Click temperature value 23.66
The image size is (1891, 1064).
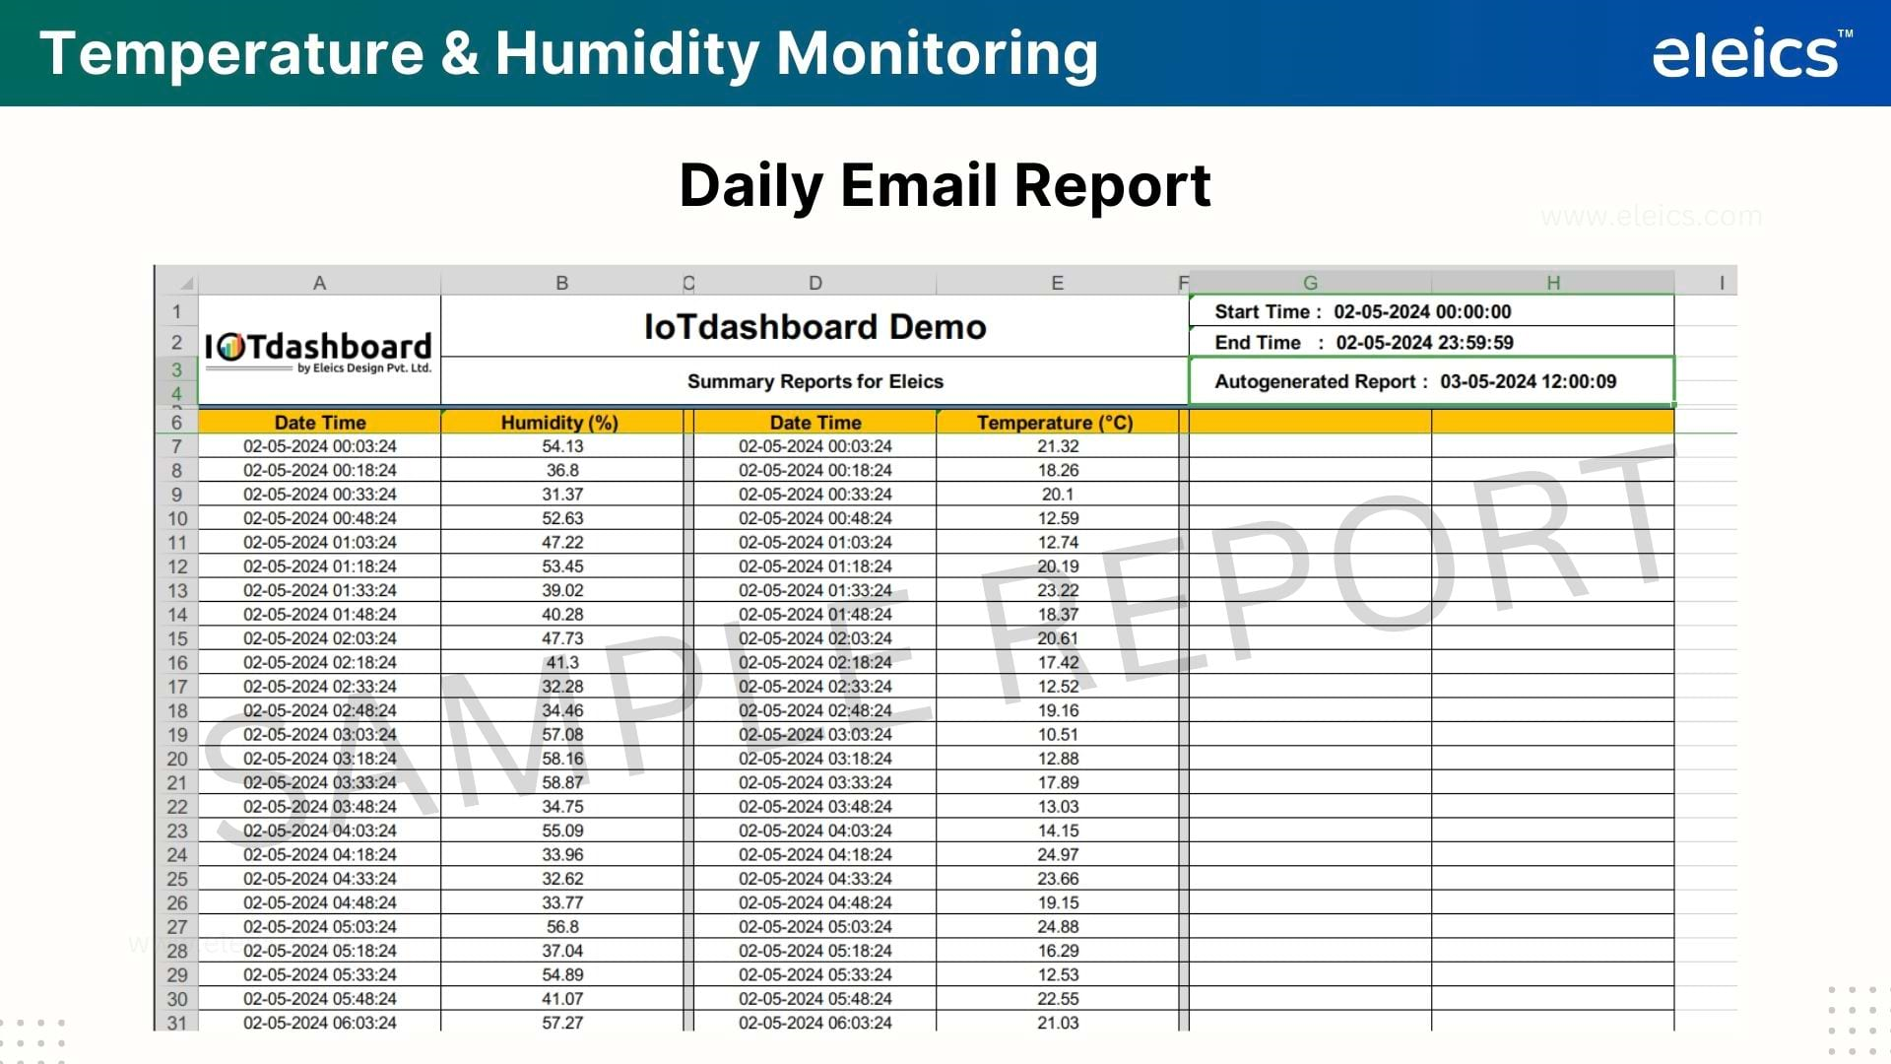[1058, 879]
